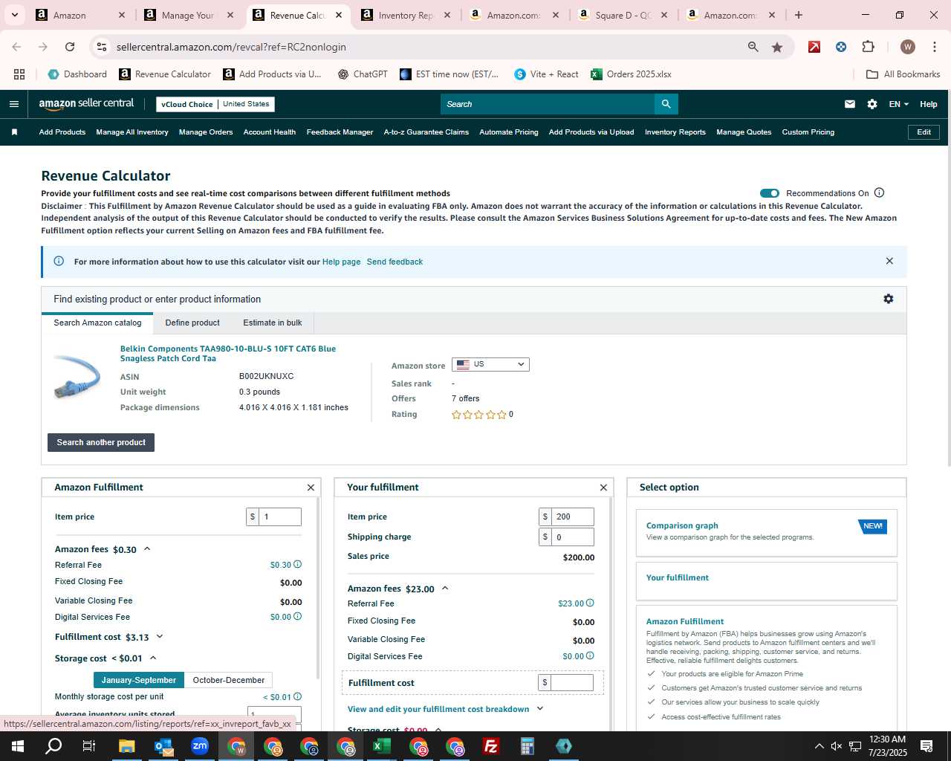This screenshot has height=761, width=951.
Task: Open Manage All Inventory menu item
Action: click(132, 132)
